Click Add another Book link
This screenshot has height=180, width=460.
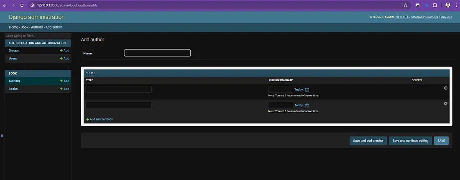[101, 119]
